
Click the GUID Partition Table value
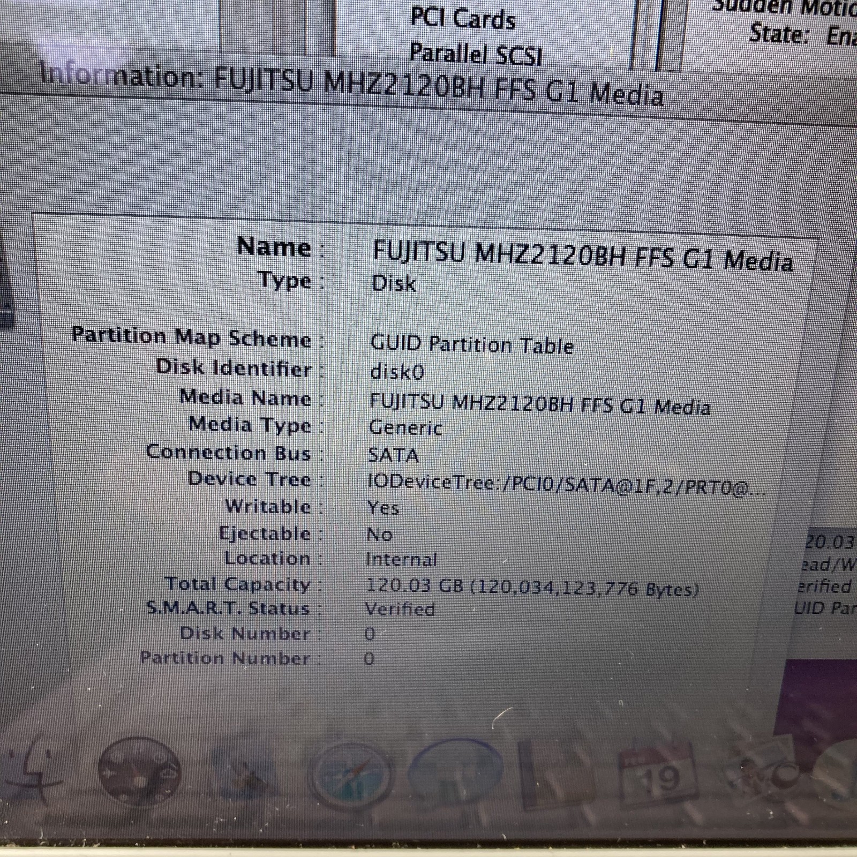tap(472, 344)
